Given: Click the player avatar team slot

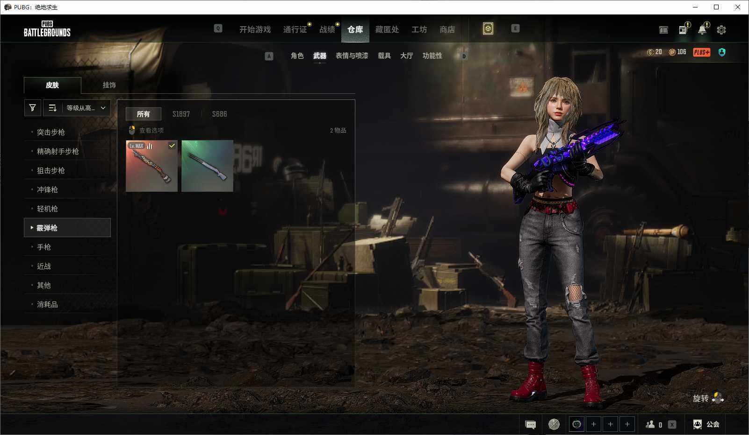Looking at the screenshot, I should (576, 424).
